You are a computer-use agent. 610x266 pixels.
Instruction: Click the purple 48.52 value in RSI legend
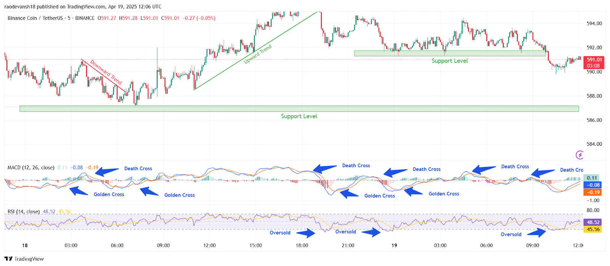pyautogui.click(x=49, y=212)
